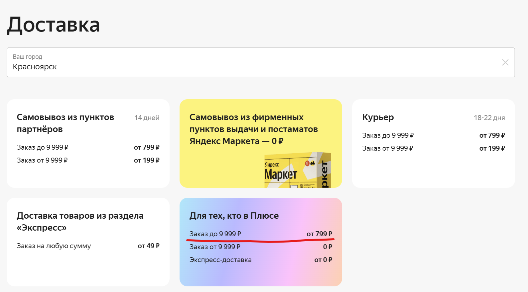This screenshot has width=528, height=292.
Task: Click the 'Доставка' page heading
Action: pyautogui.click(x=54, y=25)
